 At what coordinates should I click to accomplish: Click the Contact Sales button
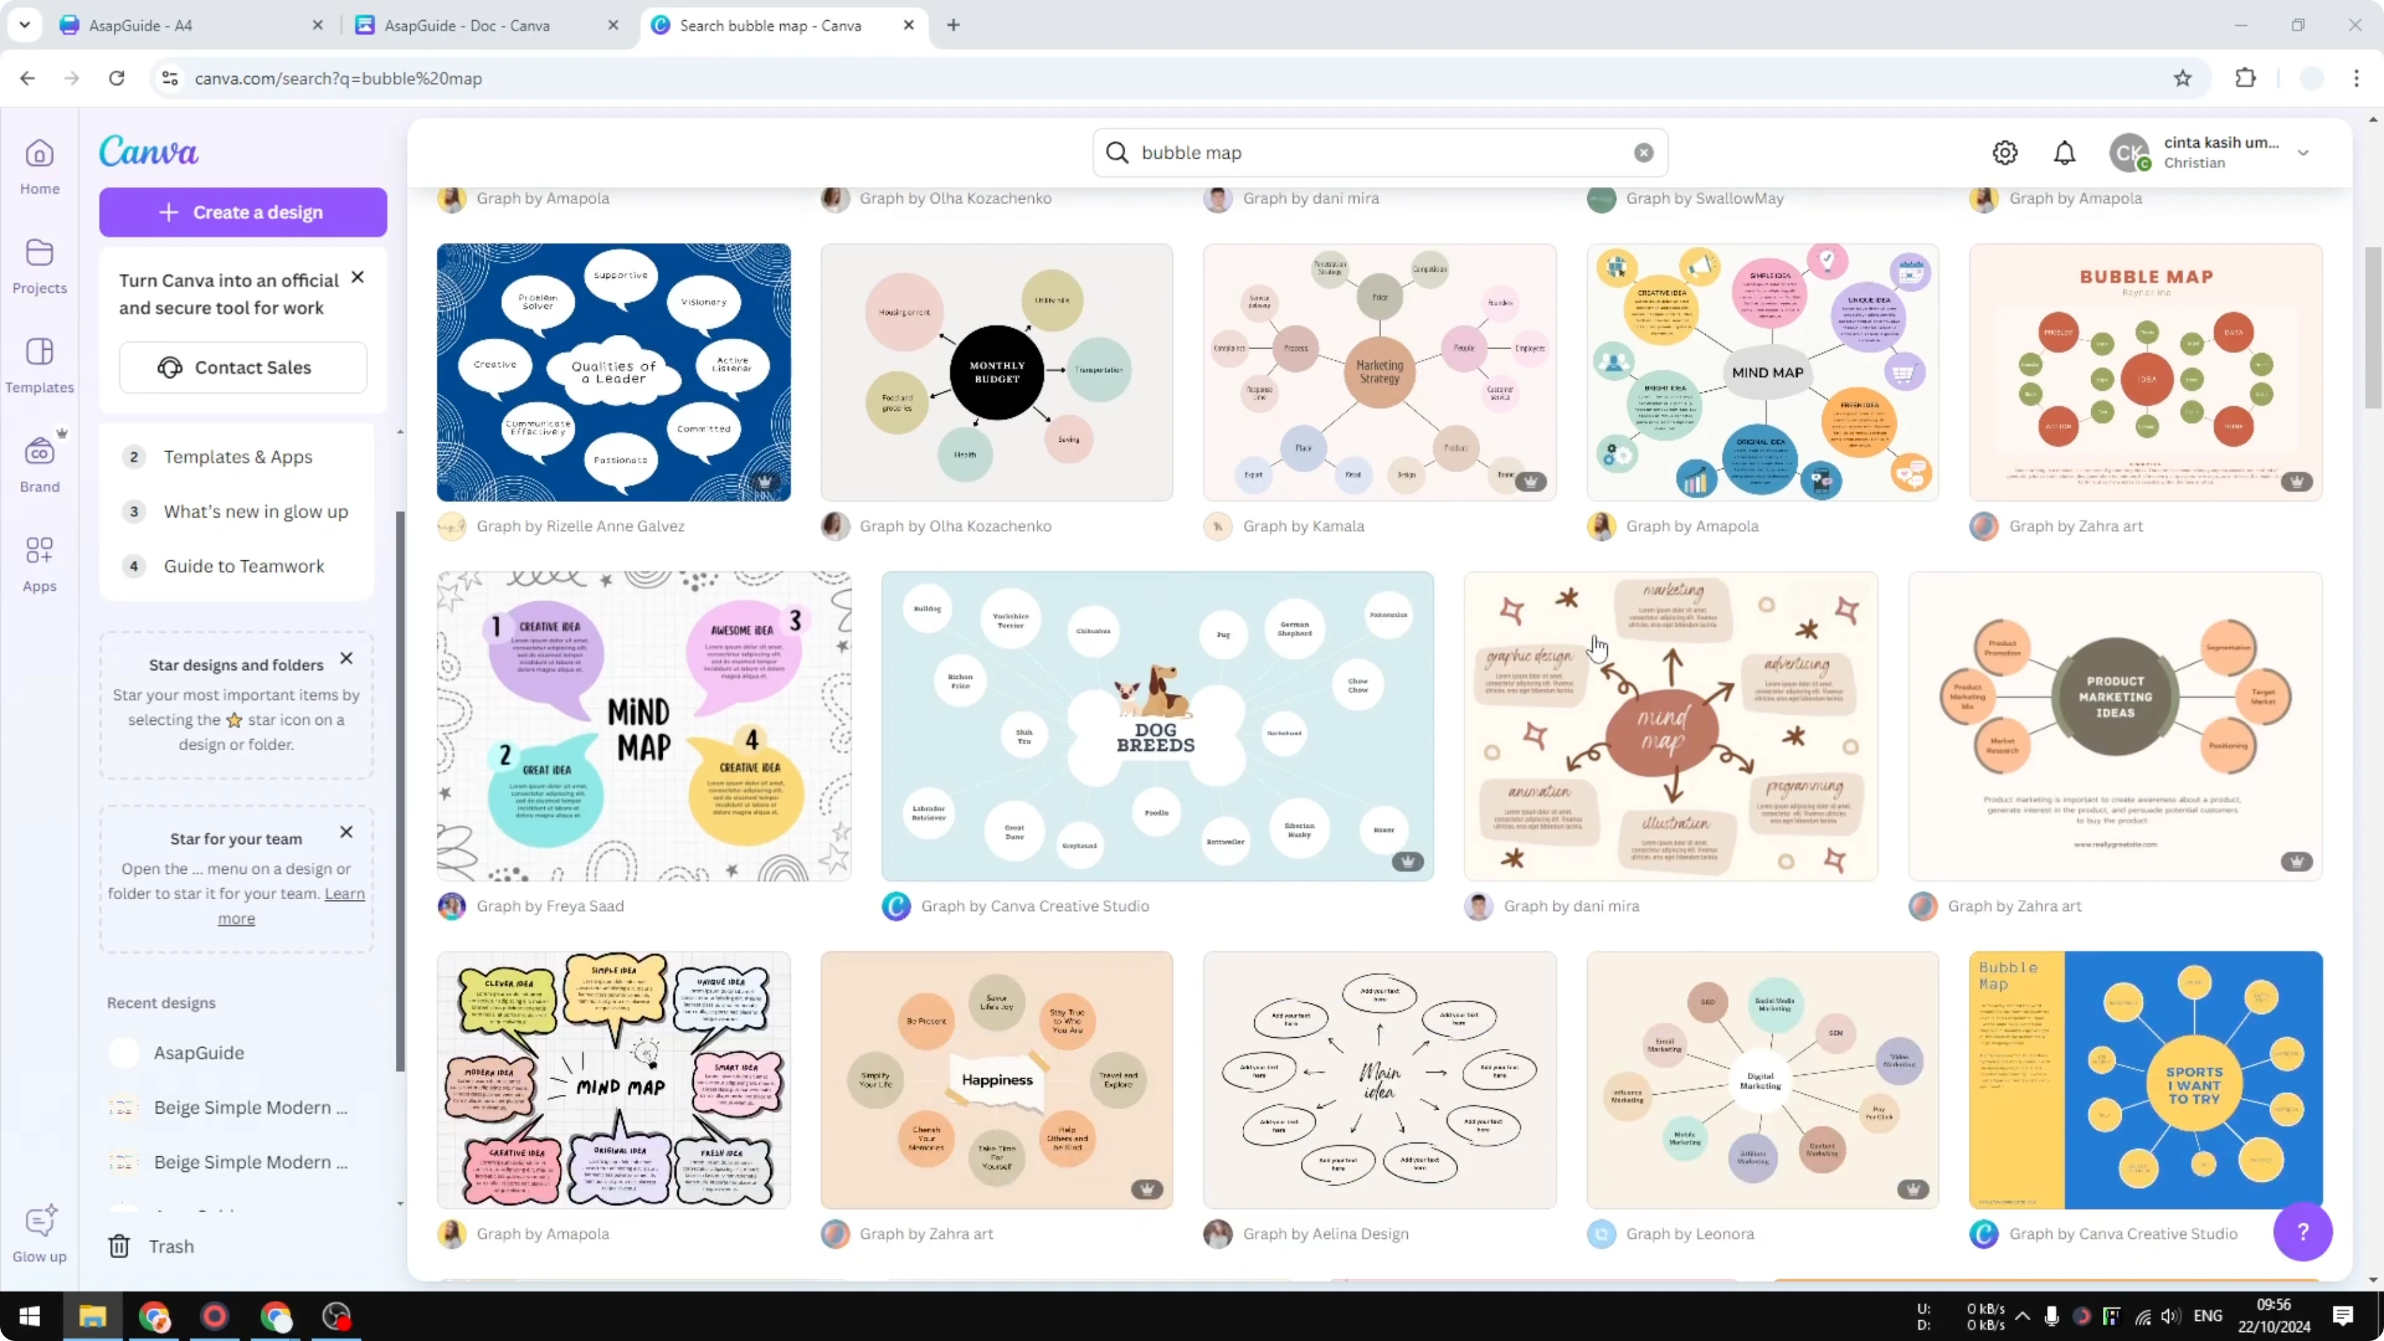(242, 367)
